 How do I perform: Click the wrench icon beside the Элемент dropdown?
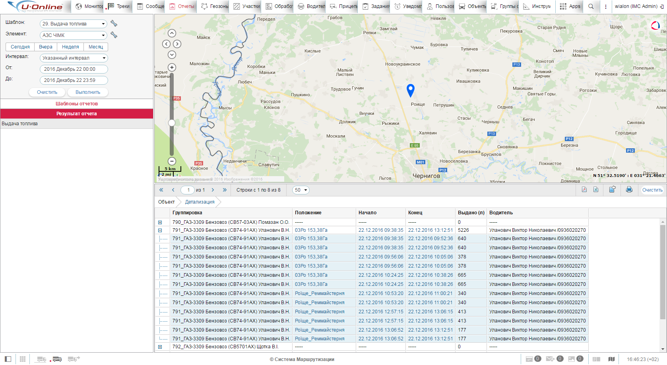pos(114,35)
